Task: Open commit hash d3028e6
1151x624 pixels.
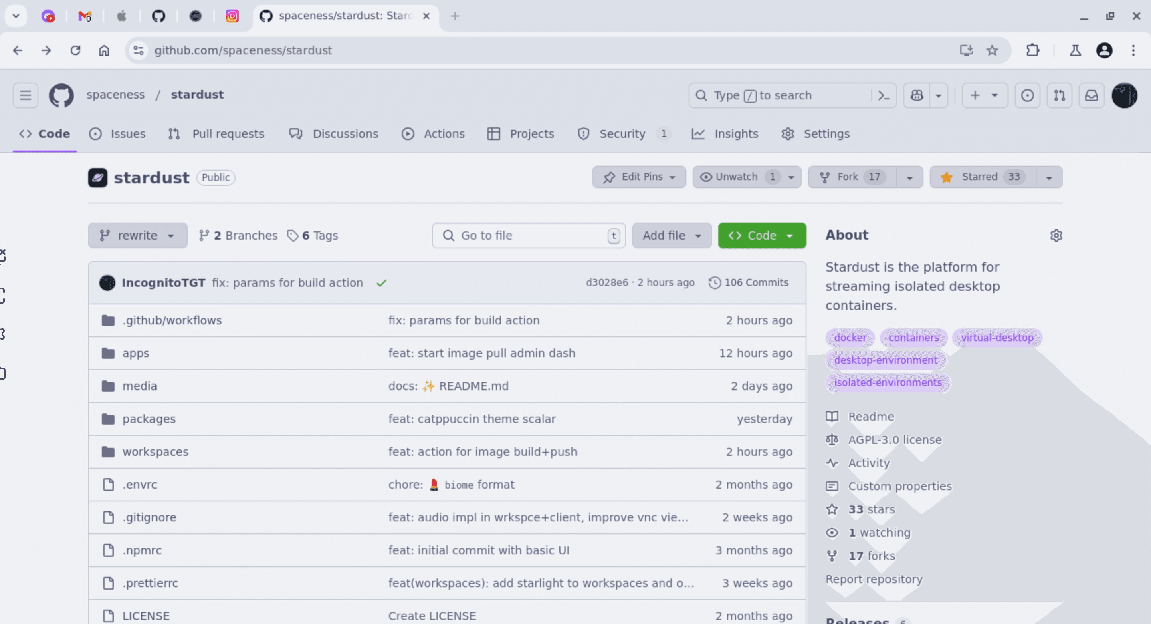Action: click(x=607, y=283)
